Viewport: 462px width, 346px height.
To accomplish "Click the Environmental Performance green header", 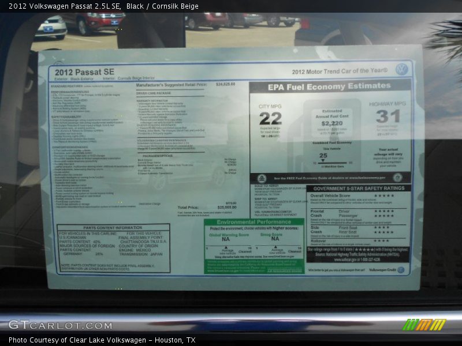I will (254, 222).
